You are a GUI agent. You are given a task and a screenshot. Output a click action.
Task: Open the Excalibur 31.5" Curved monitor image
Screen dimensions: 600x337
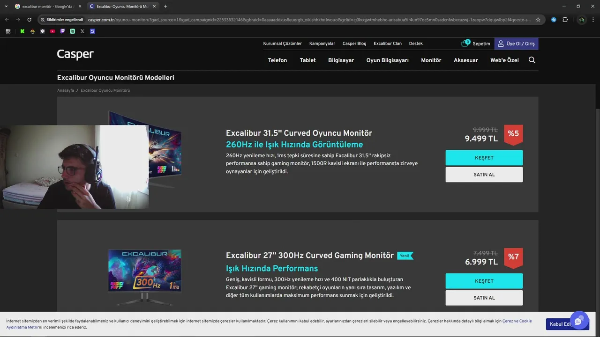(164, 150)
